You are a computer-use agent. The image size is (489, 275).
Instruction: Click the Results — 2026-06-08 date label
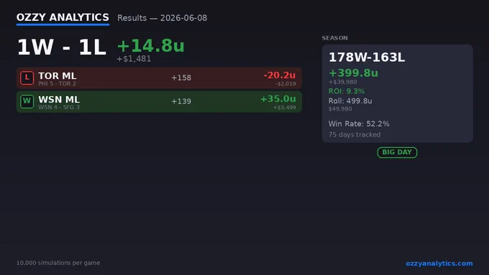pyautogui.click(x=163, y=18)
